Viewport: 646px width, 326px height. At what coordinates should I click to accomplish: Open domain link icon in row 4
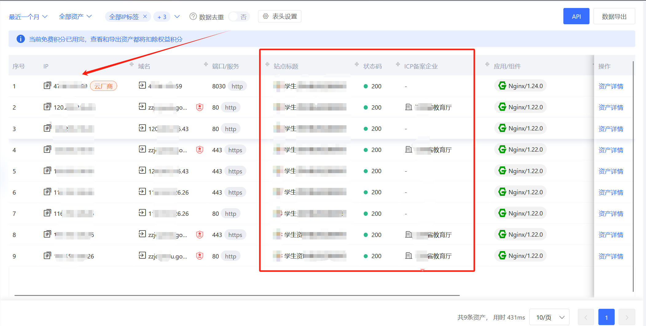pyautogui.click(x=142, y=149)
